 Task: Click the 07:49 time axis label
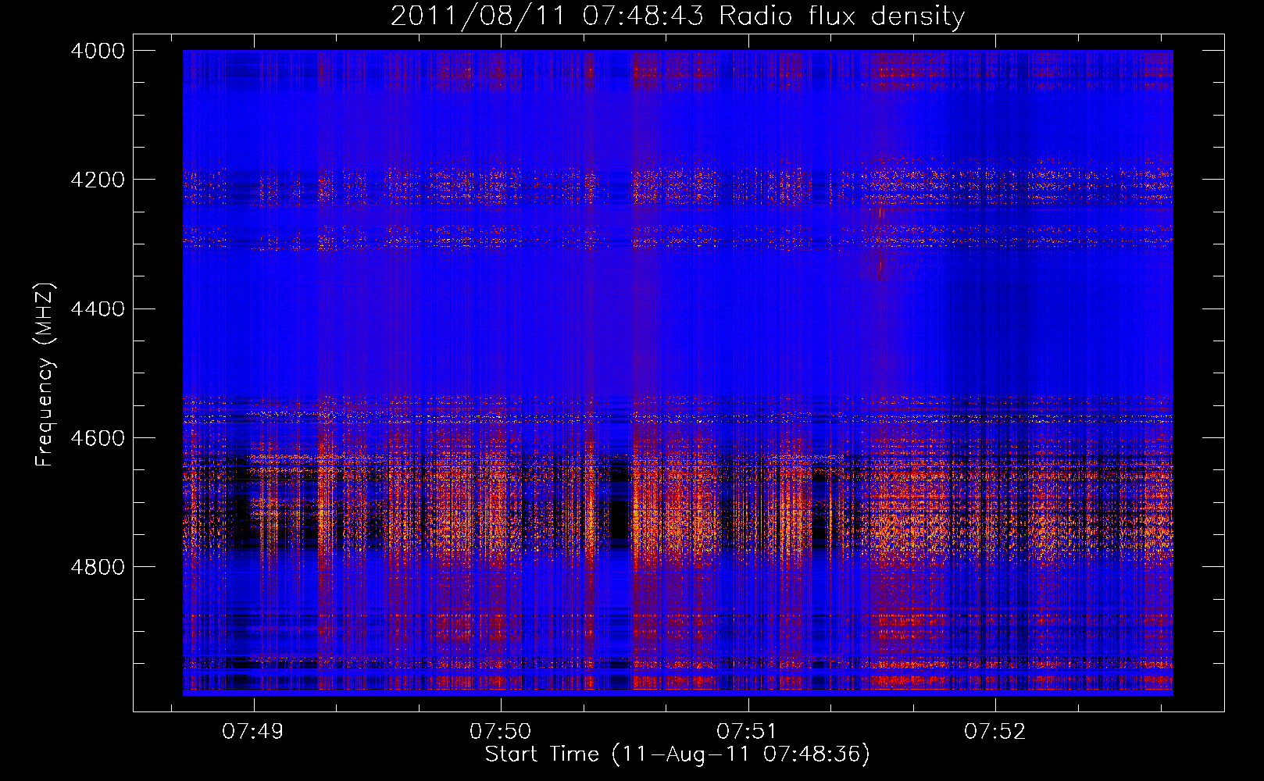(x=252, y=732)
